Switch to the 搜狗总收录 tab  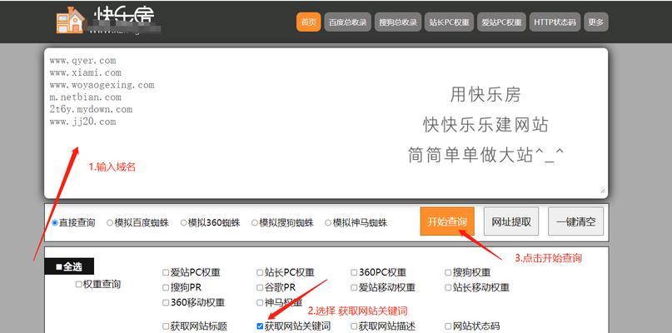click(x=398, y=22)
